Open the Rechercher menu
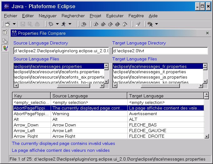This screenshot has height=164, width=213. (x=73, y=16)
